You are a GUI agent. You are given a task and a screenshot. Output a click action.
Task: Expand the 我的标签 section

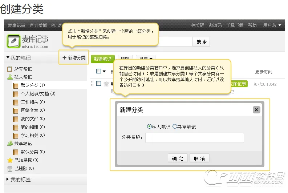pyautogui.click(x=8, y=180)
